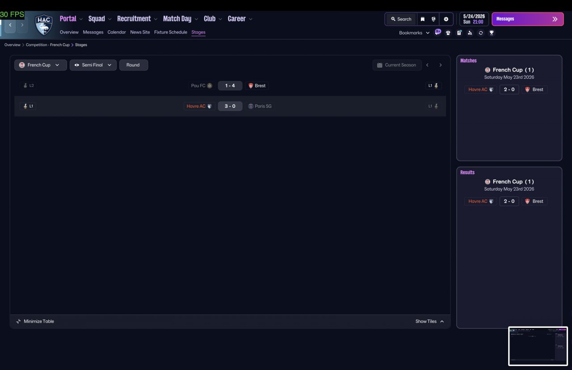Click the L1 league badge on Brest's side
This screenshot has height=370, width=572.
tap(433, 85)
